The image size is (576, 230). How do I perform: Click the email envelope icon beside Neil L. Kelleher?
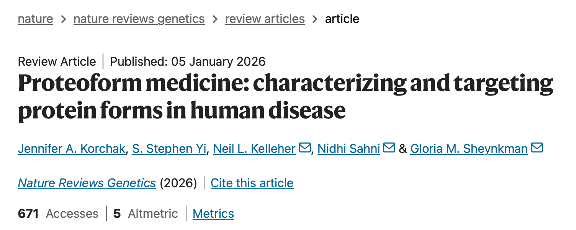(x=304, y=148)
